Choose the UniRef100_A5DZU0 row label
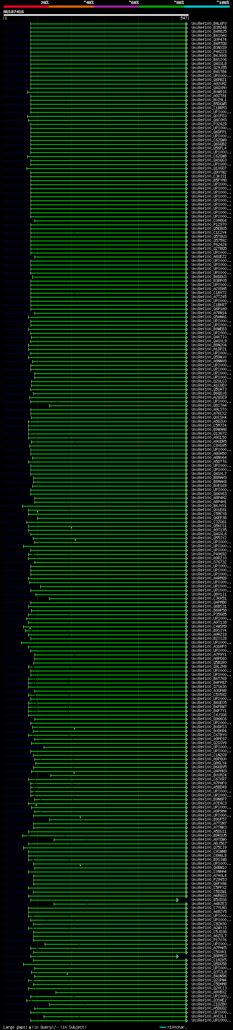The height and width of the screenshot is (1030, 233). click(x=209, y=421)
